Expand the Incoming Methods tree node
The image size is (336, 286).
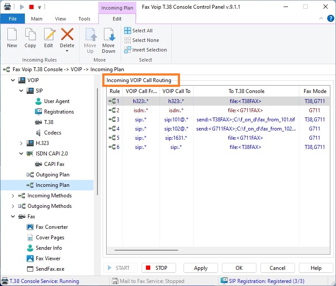coord(13,196)
